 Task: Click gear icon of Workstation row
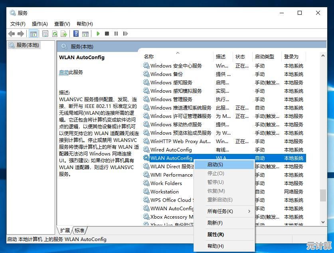pyautogui.click(x=146, y=191)
